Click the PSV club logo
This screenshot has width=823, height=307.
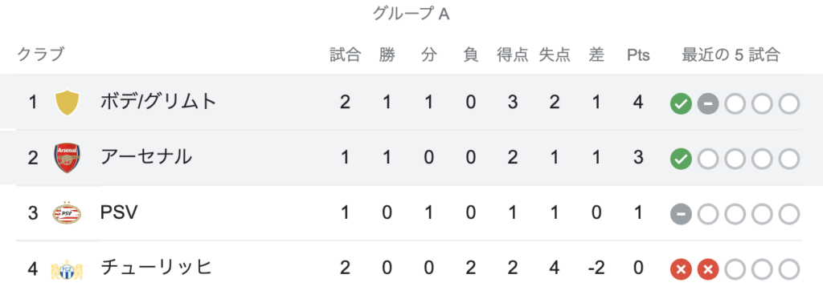pyautogui.click(x=68, y=213)
